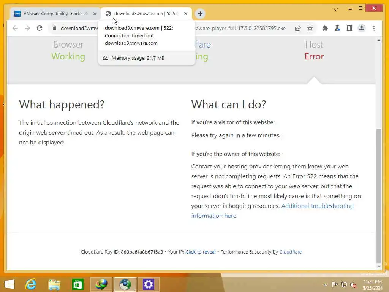Screen dimensions: 389x292
Task: Open File Explorer from the taskbar
Action: [54, 284]
